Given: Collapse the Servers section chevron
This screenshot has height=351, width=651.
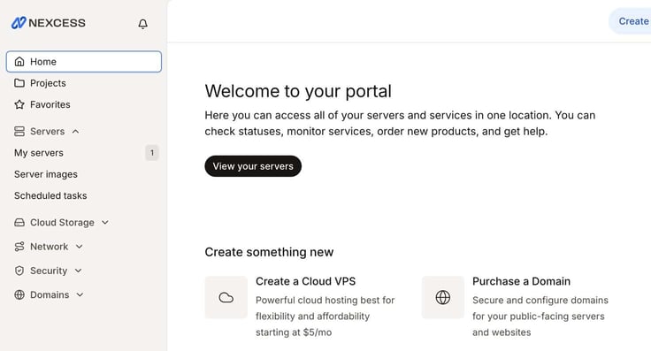Looking at the screenshot, I should (75, 132).
